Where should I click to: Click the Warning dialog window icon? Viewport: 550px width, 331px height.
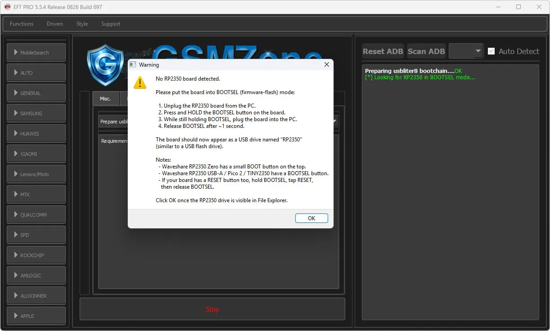(133, 64)
